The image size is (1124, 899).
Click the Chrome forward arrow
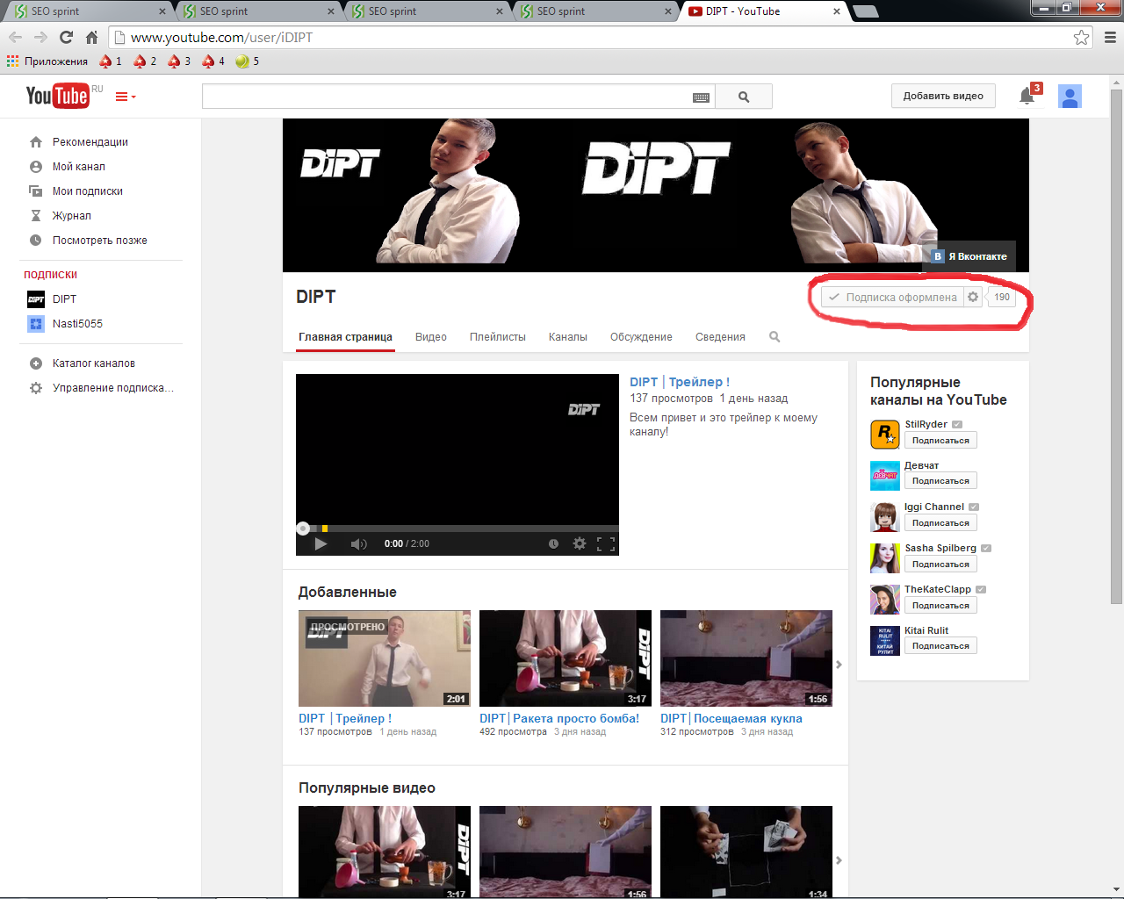(x=40, y=37)
